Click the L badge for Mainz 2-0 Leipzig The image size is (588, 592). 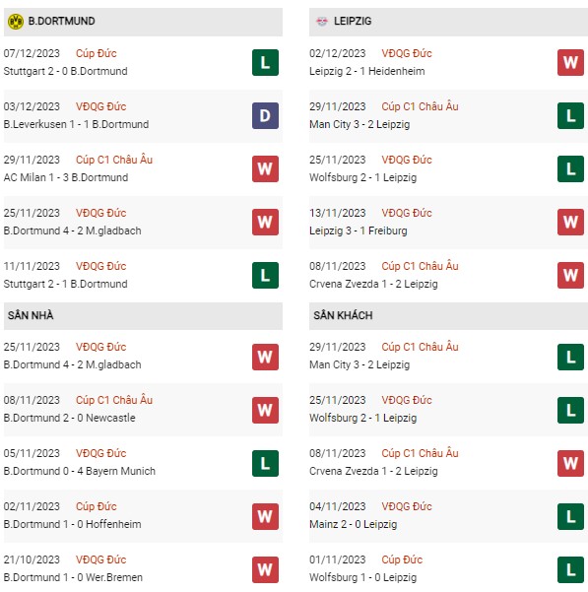(x=570, y=516)
